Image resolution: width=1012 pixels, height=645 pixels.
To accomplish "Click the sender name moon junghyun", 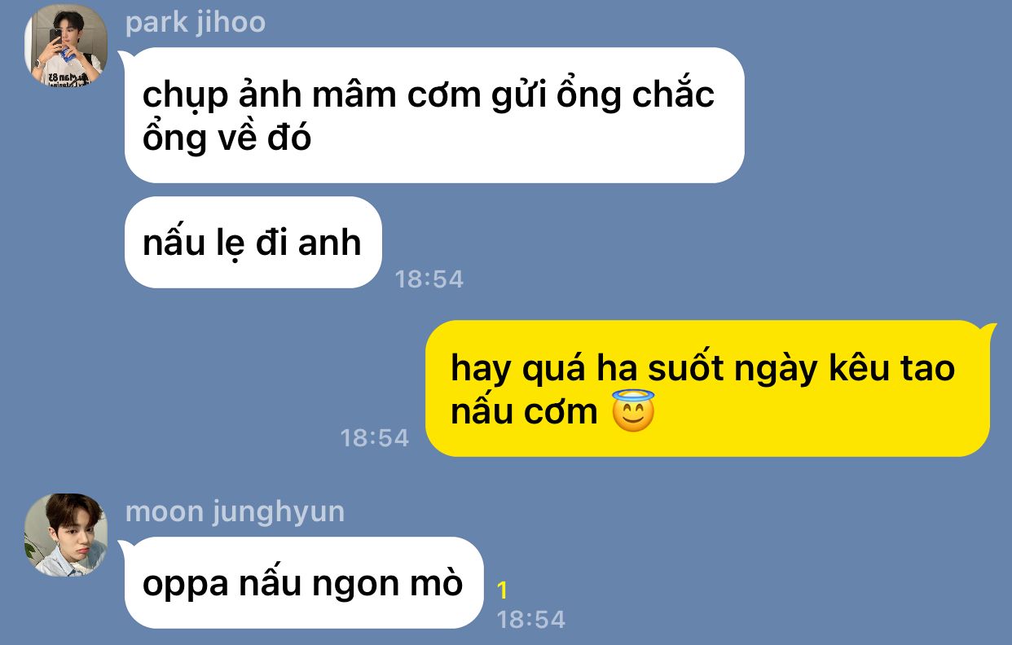I will [x=235, y=511].
